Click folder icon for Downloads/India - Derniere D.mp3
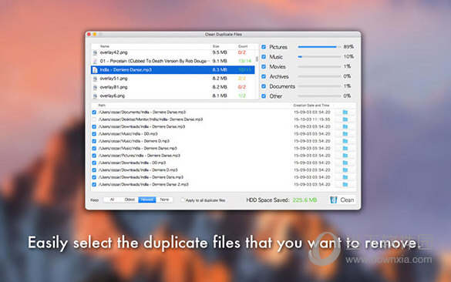Screen dimensions: 451x282 click(345, 170)
